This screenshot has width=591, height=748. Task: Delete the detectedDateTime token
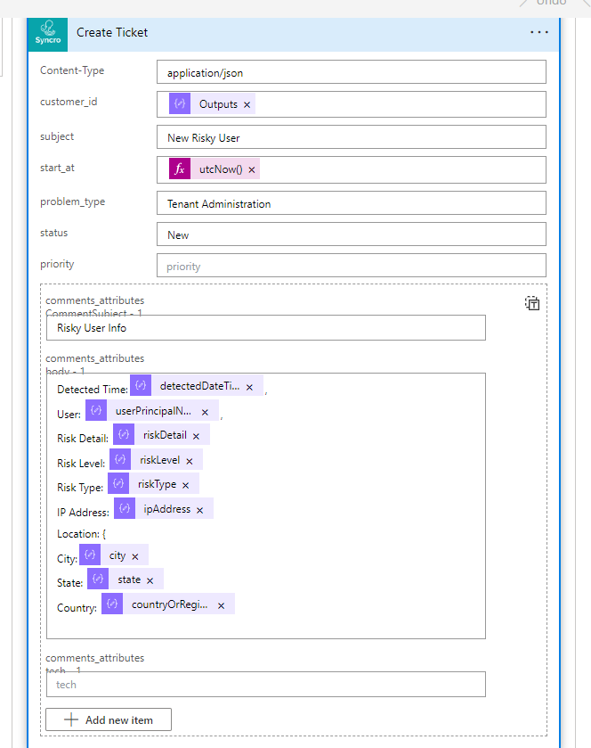click(x=249, y=387)
